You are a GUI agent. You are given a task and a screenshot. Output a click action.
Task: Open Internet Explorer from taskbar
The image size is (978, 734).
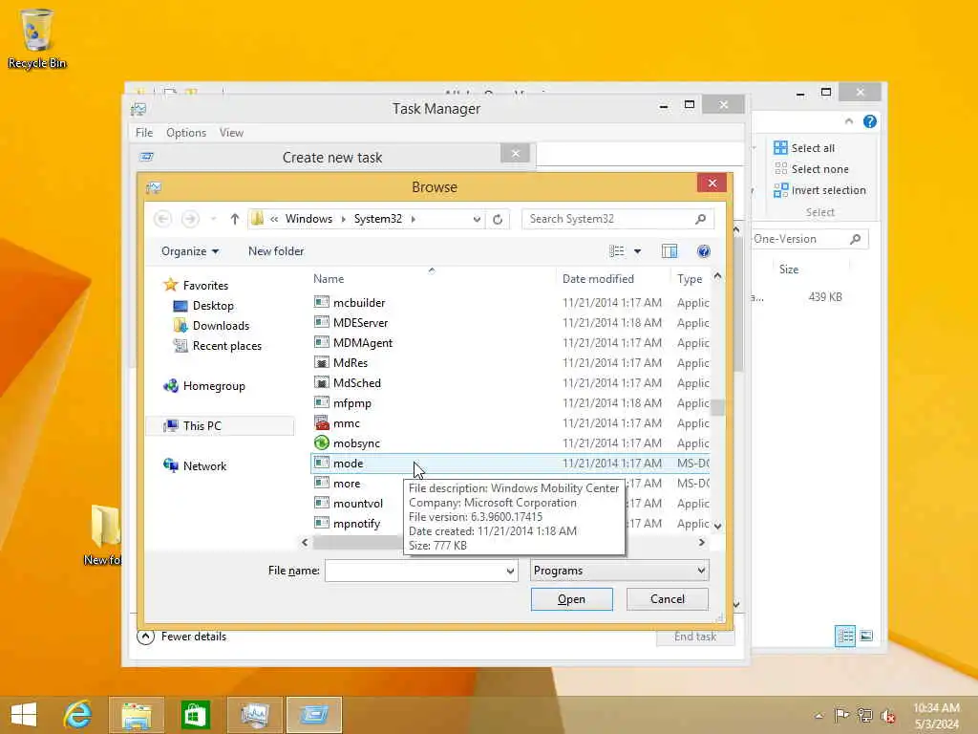77,715
